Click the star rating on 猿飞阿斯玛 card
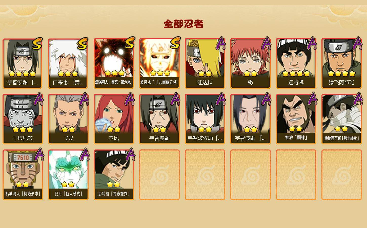Screen dimensions: 367x228 341,74
